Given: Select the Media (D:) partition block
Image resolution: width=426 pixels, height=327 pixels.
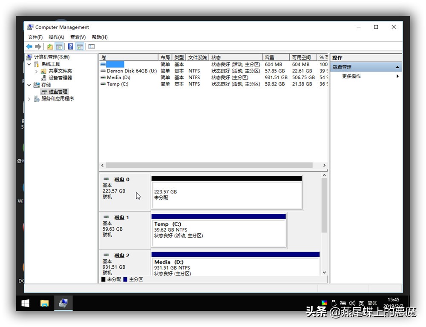Looking at the screenshot, I should 235,264.
